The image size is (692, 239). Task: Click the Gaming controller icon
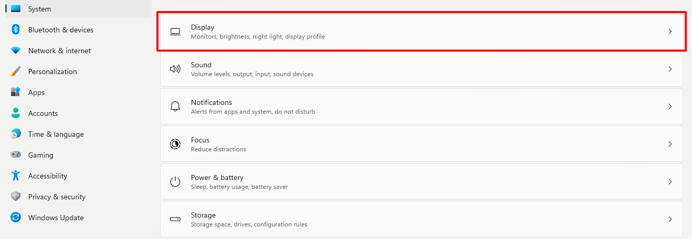[x=16, y=155]
